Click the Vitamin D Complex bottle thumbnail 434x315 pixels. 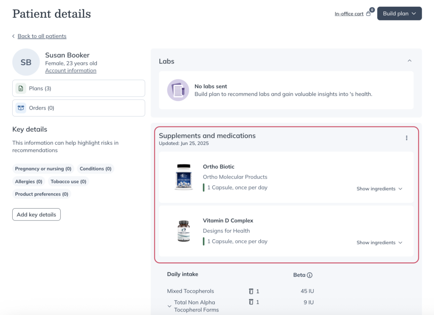[184, 231]
